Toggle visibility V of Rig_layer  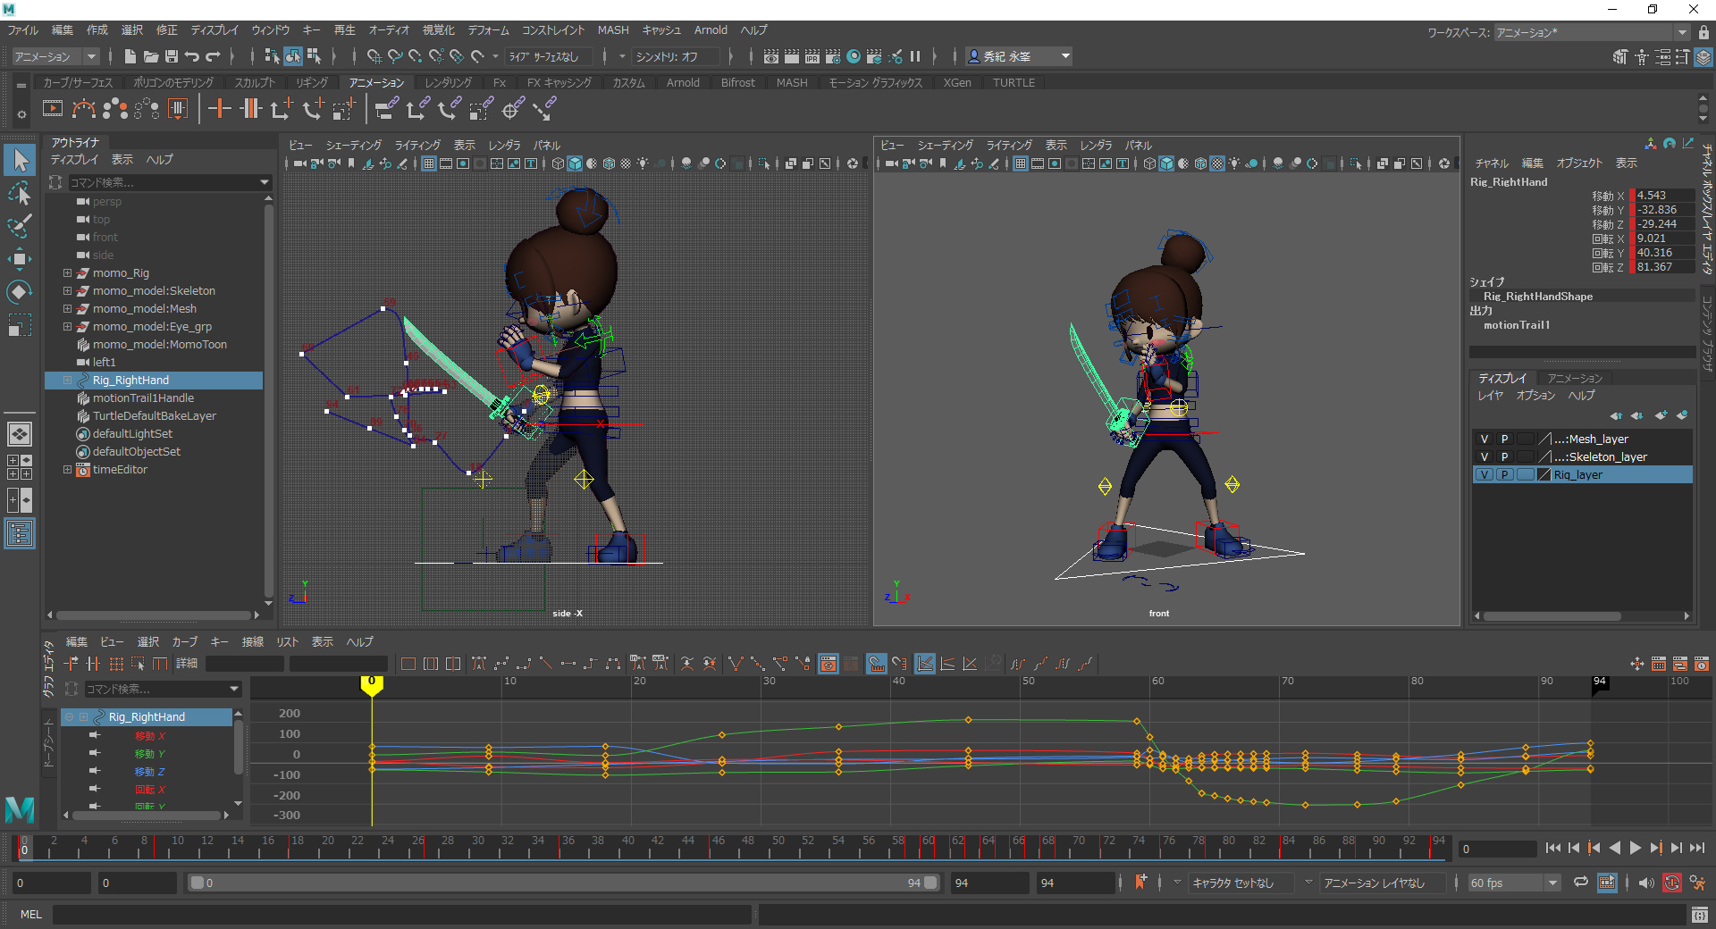(x=1485, y=474)
